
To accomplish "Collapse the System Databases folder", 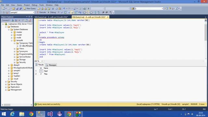I will coord(9,30).
